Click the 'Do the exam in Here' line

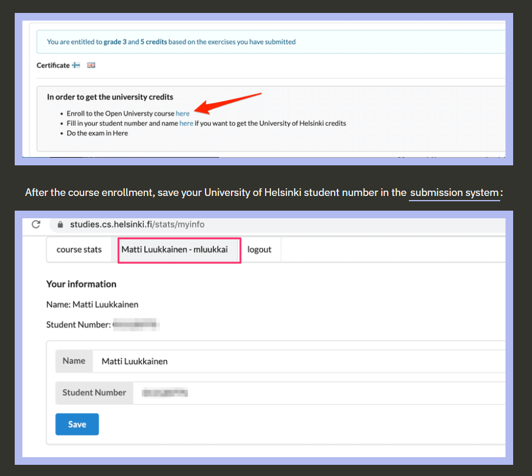[x=97, y=133]
